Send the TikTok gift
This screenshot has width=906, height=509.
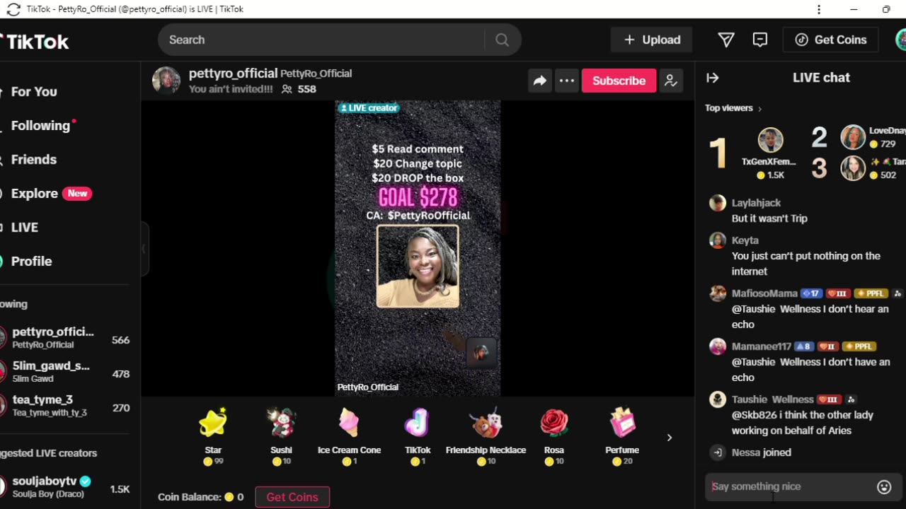pos(418,436)
